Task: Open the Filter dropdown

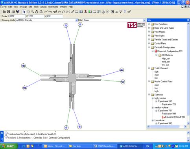Action: click(x=144, y=20)
